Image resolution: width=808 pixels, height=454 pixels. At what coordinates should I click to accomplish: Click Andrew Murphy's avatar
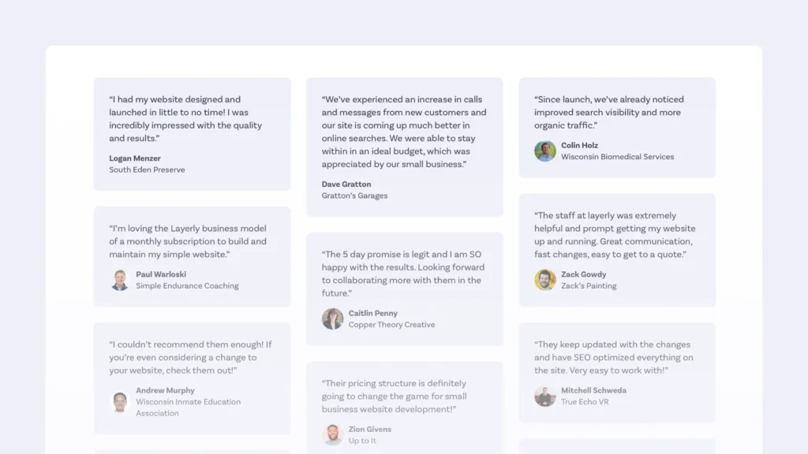(x=120, y=401)
